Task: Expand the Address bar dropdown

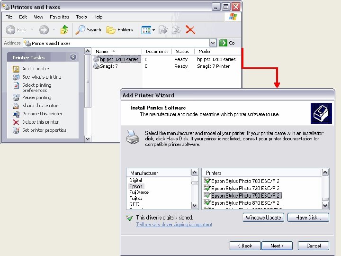Action: coord(213,43)
